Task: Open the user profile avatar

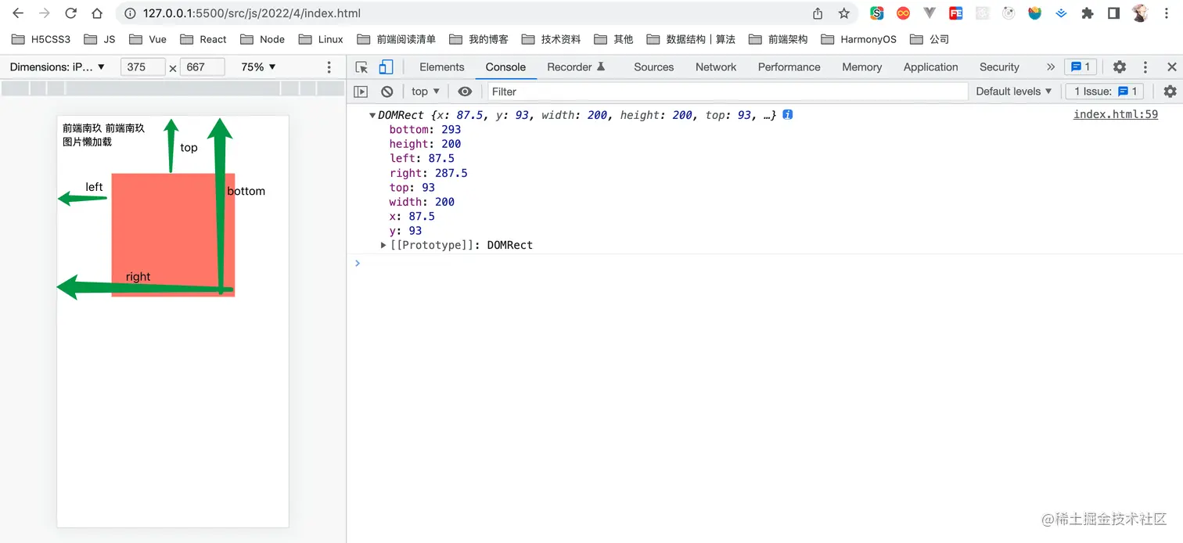Action: [x=1140, y=13]
